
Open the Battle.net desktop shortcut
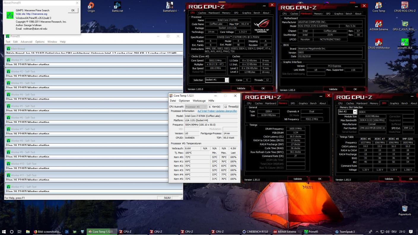pos(117,7)
